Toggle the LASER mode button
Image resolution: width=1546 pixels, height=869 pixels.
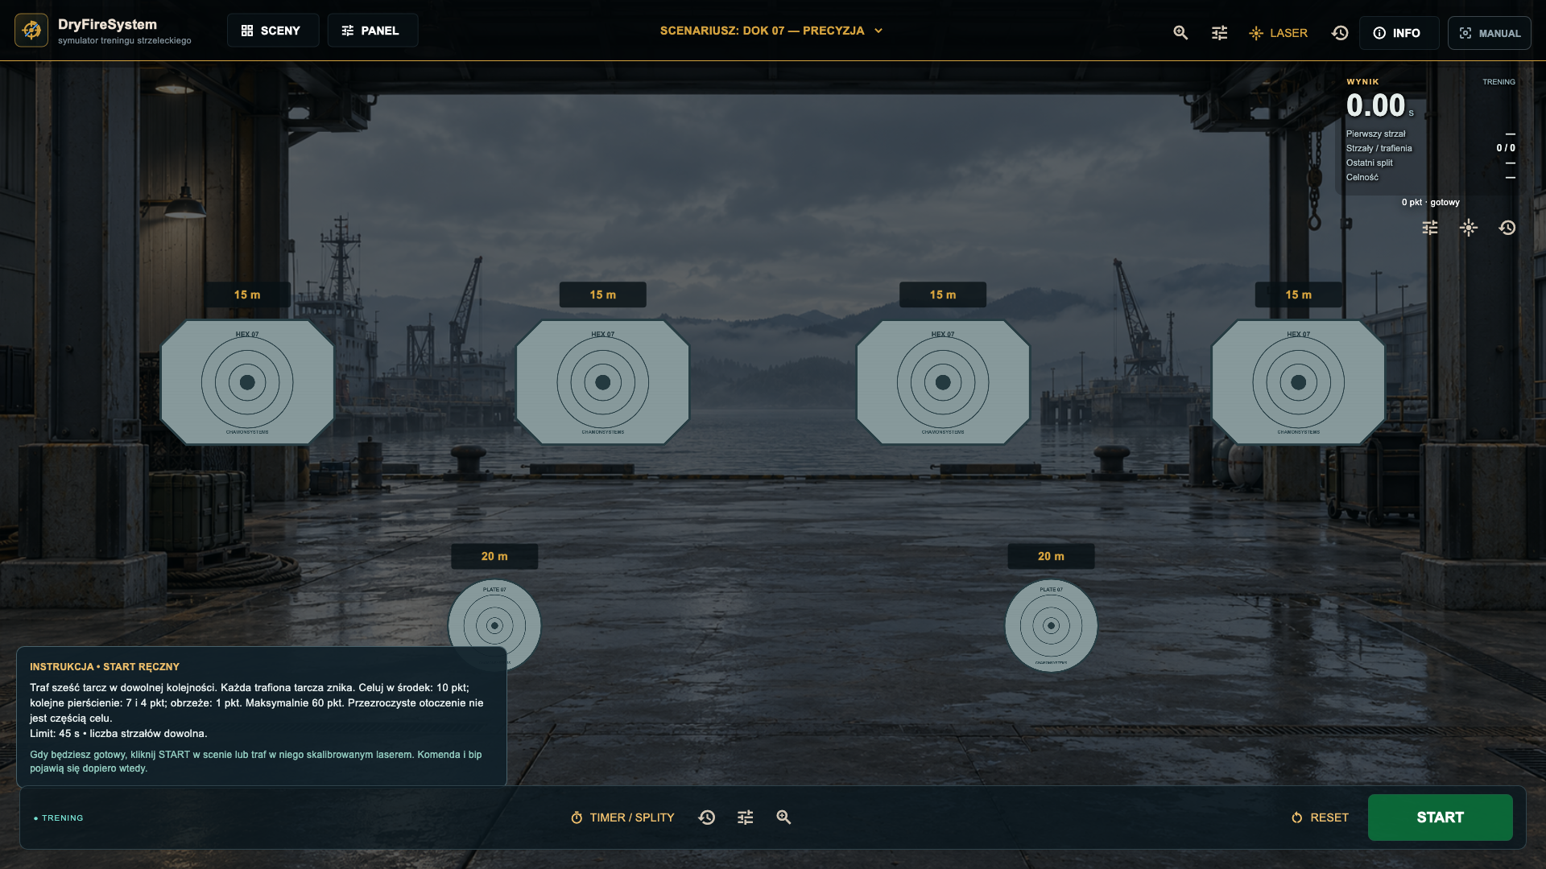tap(1278, 33)
